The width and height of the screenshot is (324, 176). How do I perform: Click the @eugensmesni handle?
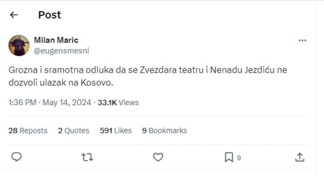tap(61, 51)
